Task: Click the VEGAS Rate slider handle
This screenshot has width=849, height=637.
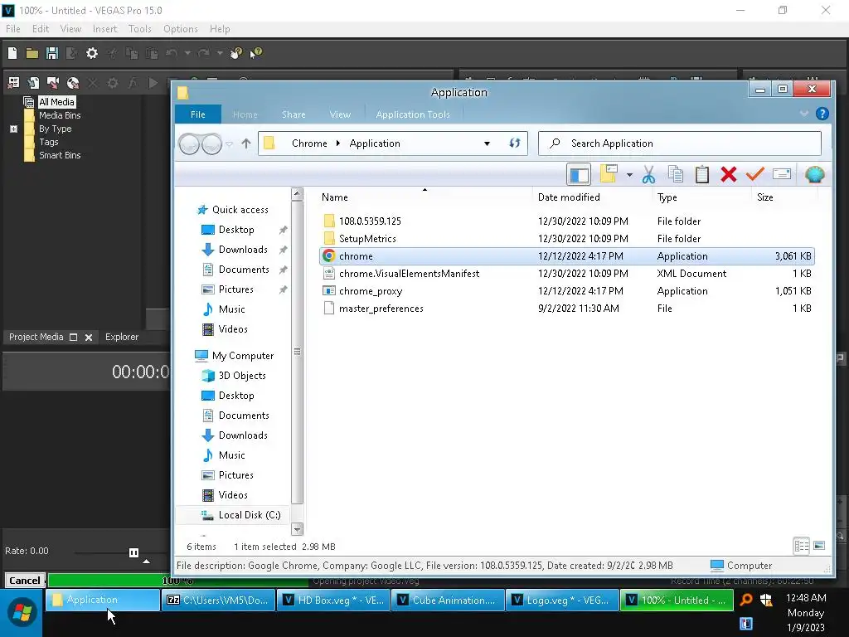Action: tap(133, 552)
